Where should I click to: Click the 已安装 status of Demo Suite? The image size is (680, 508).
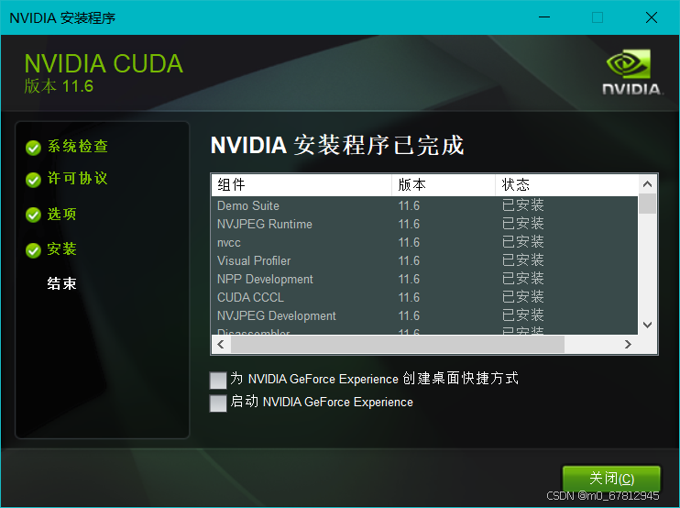coord(523,205)
